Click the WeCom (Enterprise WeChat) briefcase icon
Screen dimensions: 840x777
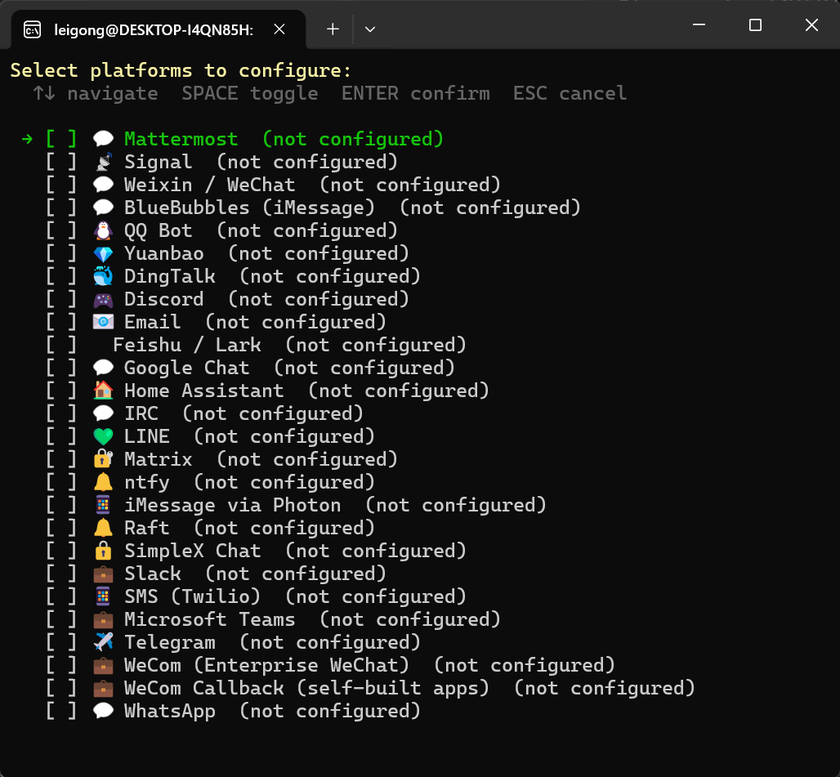[104, 666]
